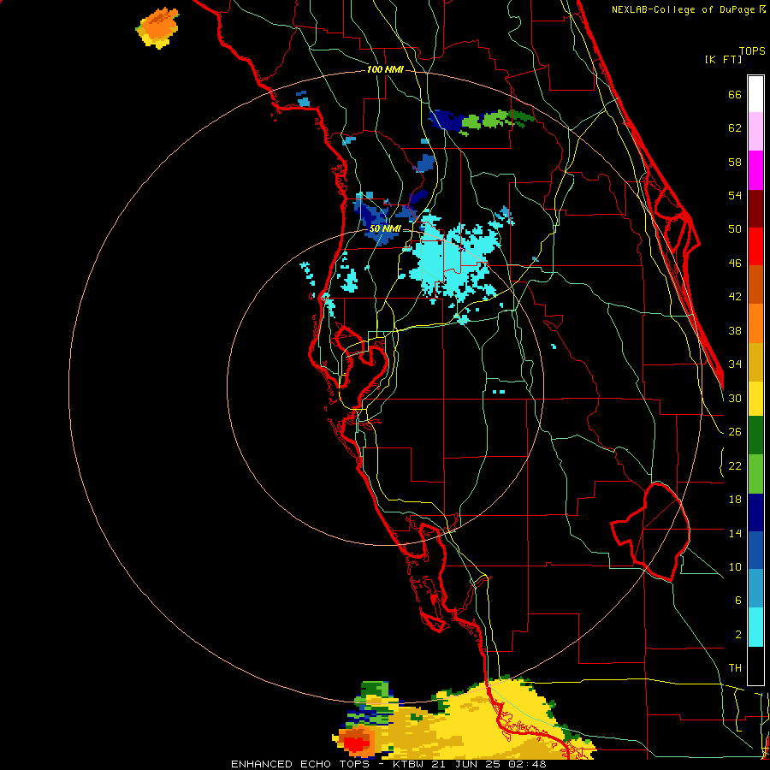Click the light pink legend swatch
The width and height of the screenshot is (770, 770).
[x=755, y=132]
